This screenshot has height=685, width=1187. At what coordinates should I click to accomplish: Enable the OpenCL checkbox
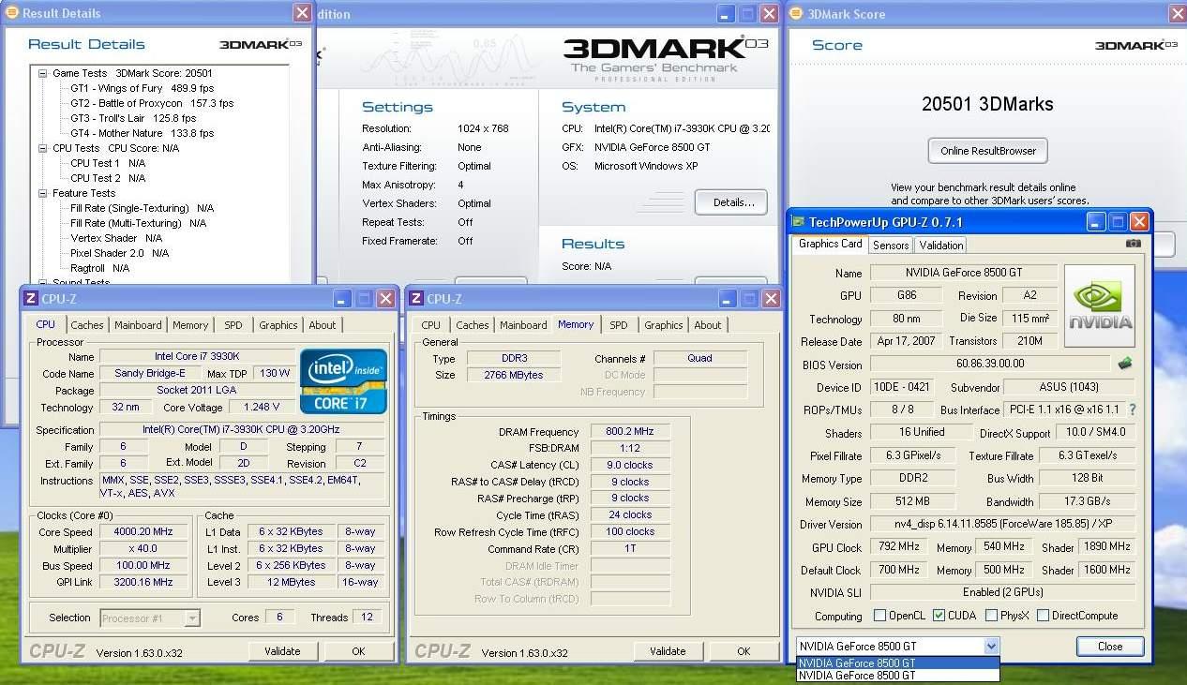[879, 616]
